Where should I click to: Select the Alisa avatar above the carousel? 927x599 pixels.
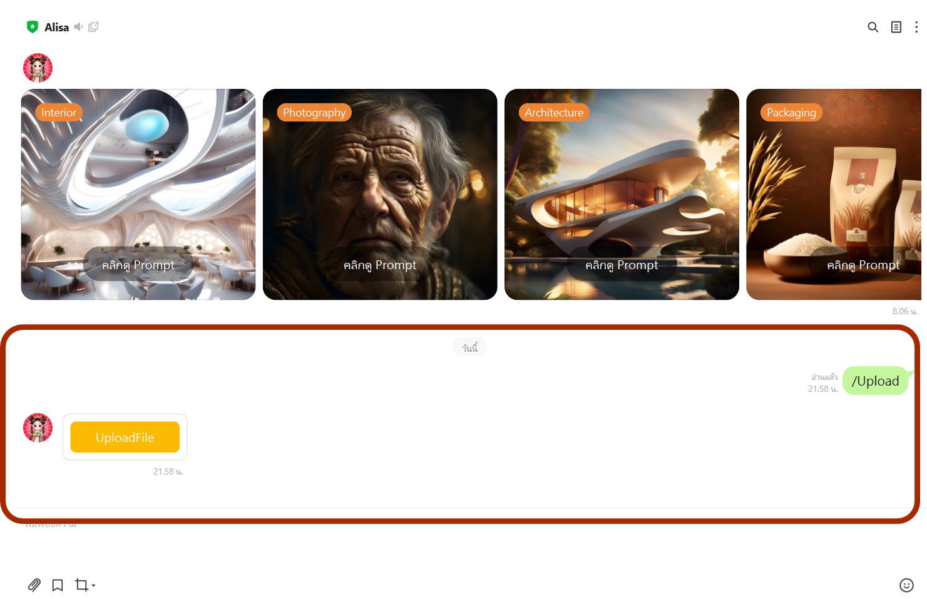[x=38, y=68]
